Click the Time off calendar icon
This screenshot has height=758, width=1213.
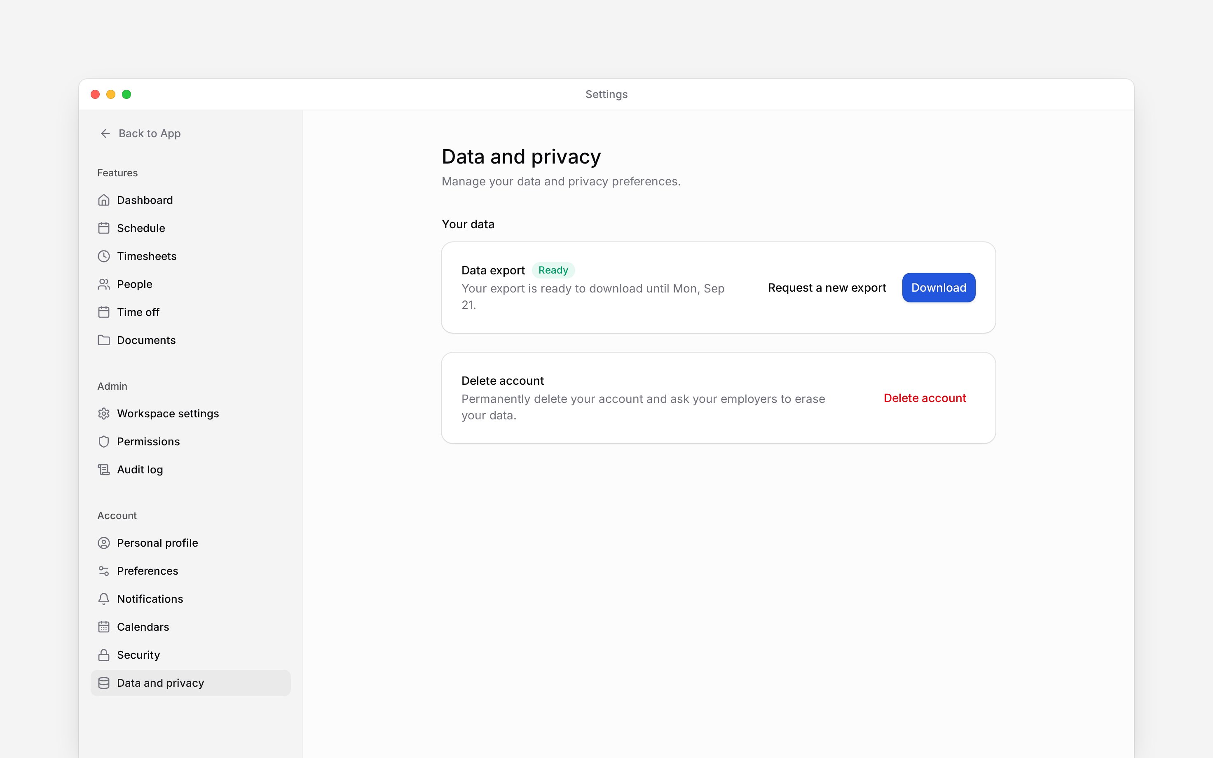click(104, 312)
